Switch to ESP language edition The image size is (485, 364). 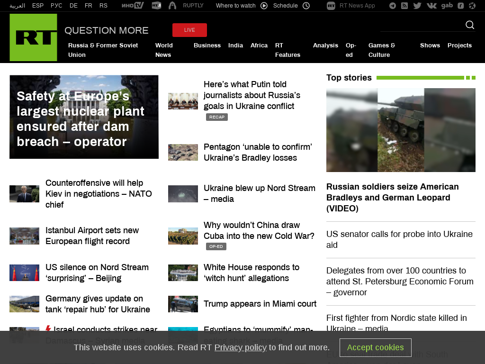click(38, 6)
